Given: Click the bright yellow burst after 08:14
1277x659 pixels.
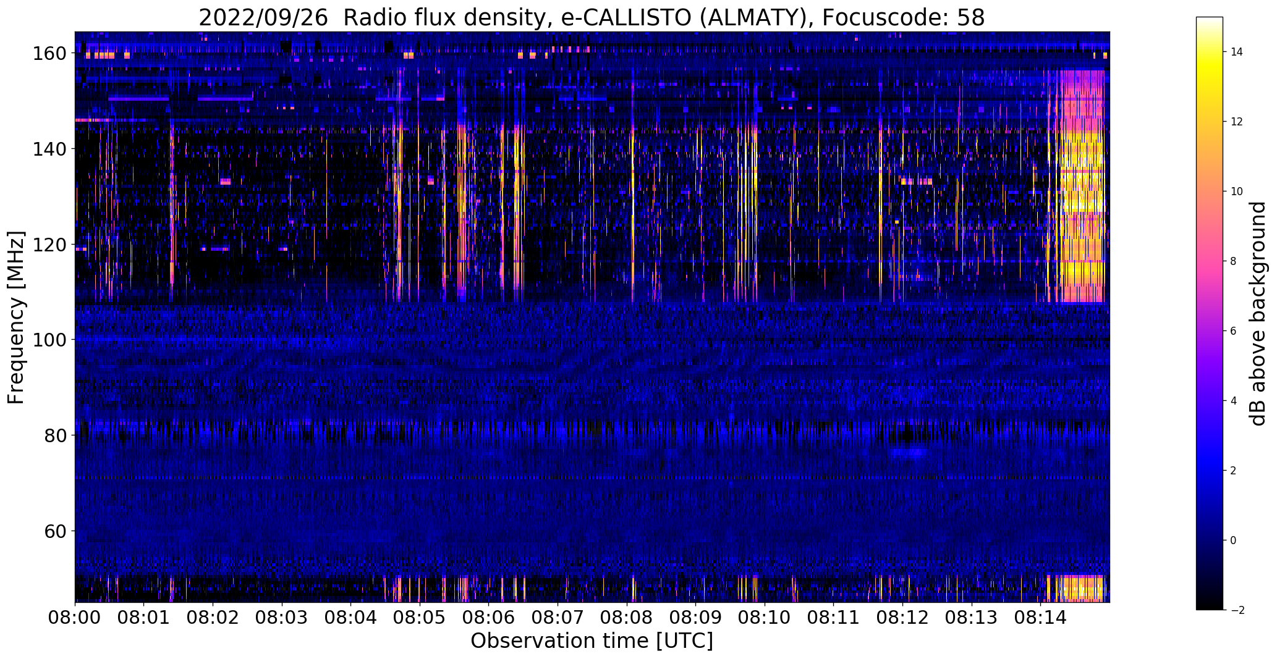Looking at the screenshot, I should [1082, 185].
